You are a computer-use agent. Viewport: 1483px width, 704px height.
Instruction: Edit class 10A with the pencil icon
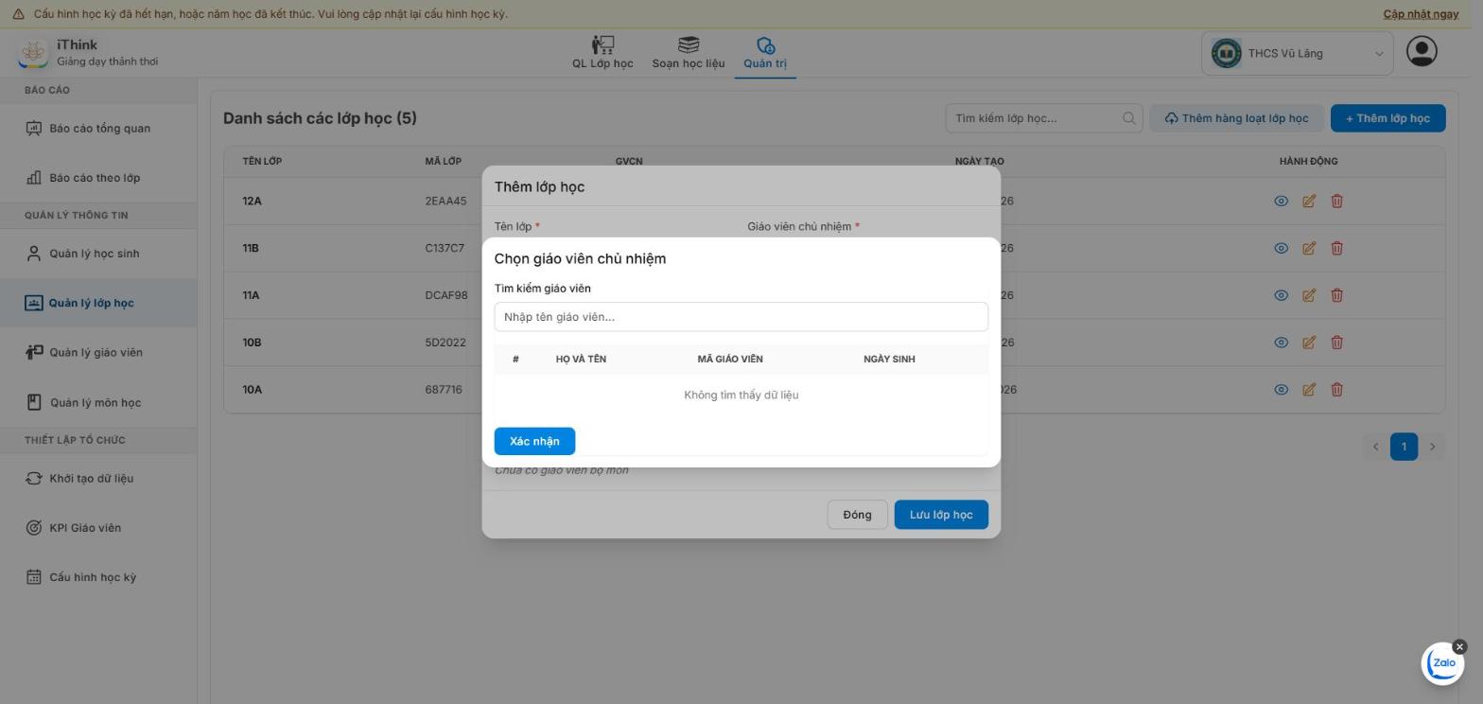(x=1309, y=389)
